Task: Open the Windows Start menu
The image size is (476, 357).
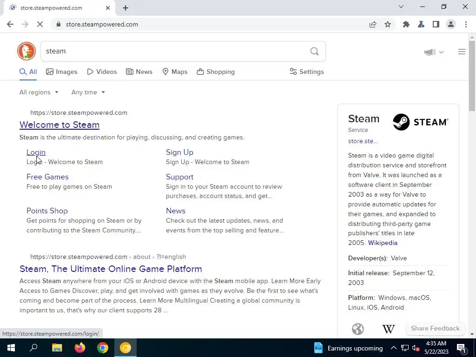Action: (x=11, y=348)
